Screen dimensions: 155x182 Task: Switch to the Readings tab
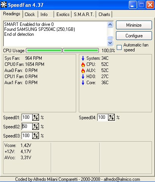click(x=12, y=14)
